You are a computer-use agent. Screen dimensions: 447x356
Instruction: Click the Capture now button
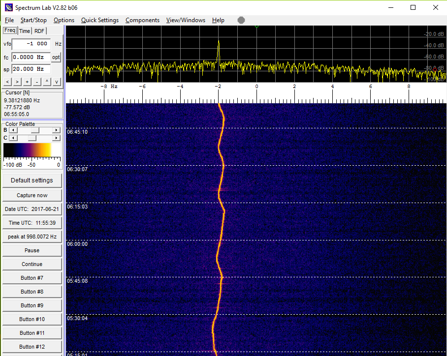[32, 194]
